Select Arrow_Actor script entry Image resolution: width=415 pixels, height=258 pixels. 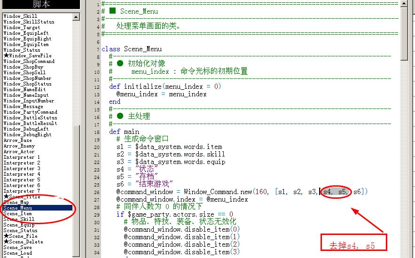click(19, 152)
